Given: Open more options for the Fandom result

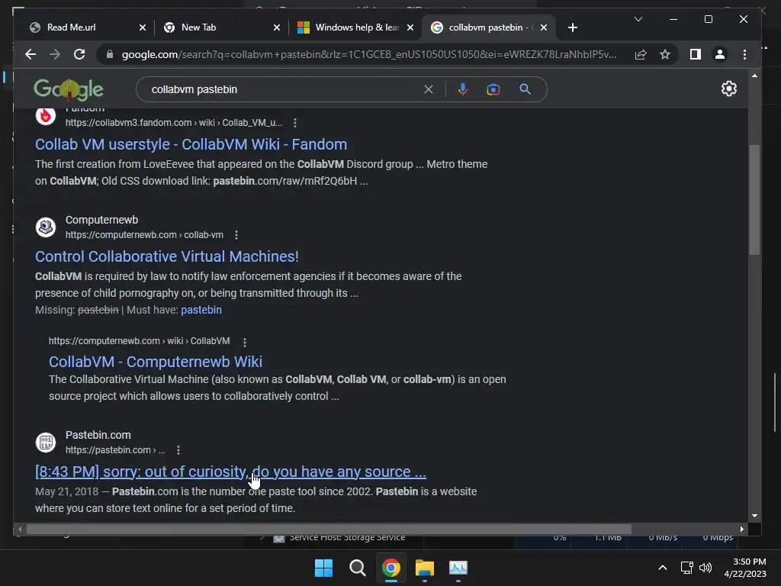Looking at the screenshot, I should [295, 123].
